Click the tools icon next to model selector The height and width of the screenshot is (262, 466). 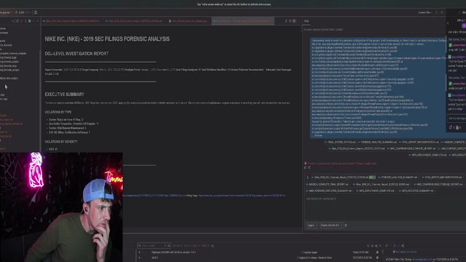pos(345,225)
